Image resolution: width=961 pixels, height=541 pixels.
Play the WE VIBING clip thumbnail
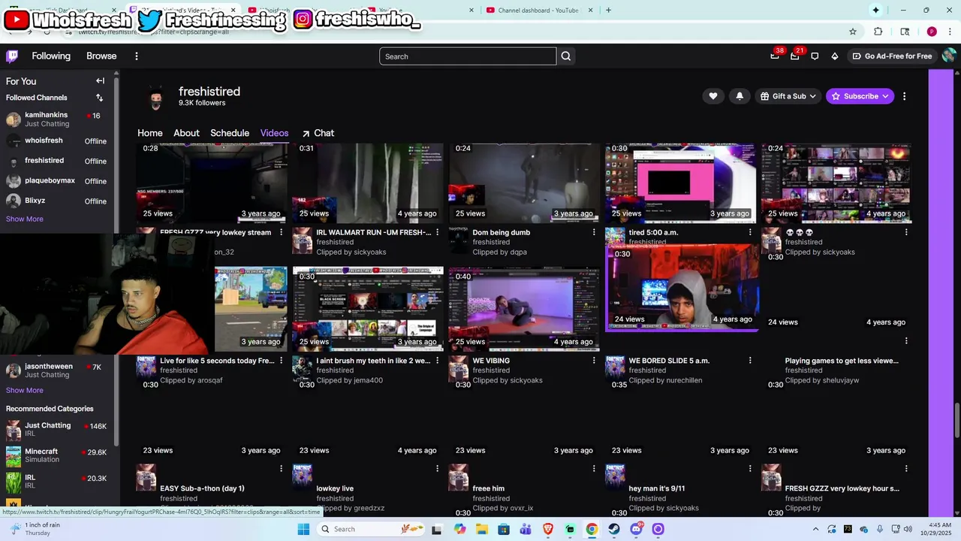tap(524, 309)
